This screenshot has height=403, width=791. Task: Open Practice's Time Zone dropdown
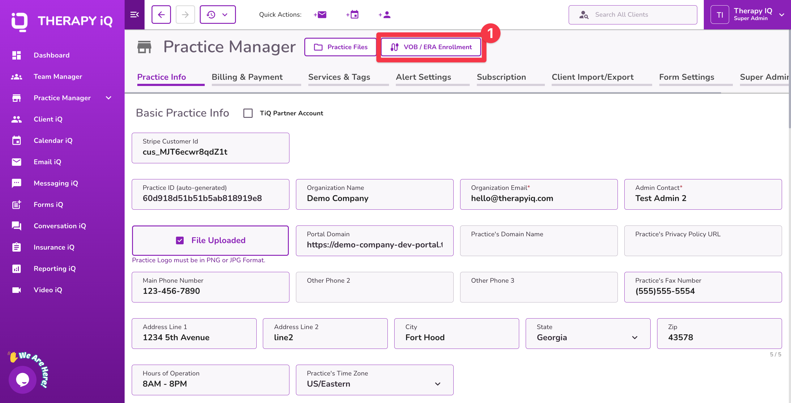pyautogui.click(x=438, y=384)
